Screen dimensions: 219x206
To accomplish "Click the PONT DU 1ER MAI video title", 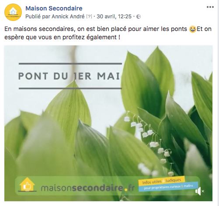I will coord(70,76).
